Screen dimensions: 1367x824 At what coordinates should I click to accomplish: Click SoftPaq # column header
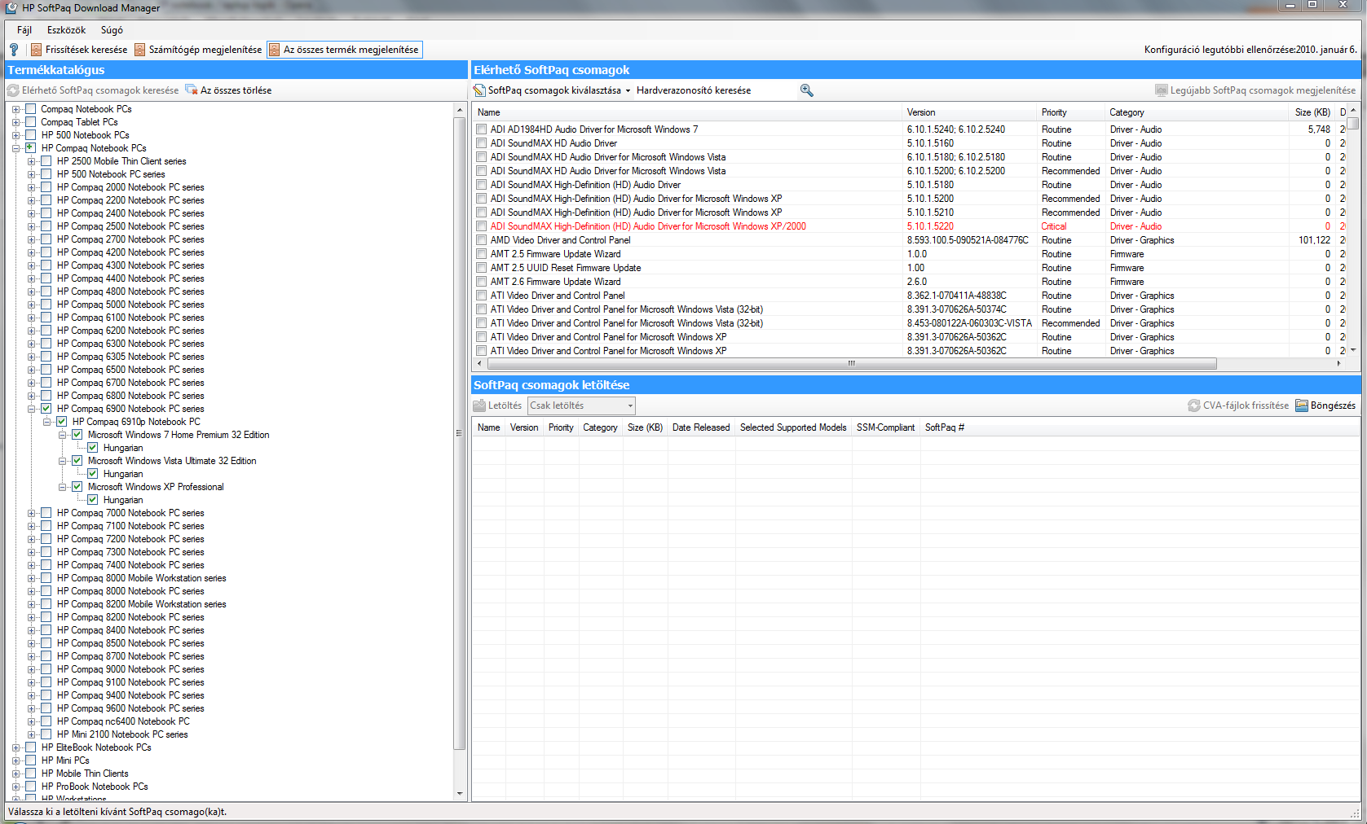pos(945,427)
